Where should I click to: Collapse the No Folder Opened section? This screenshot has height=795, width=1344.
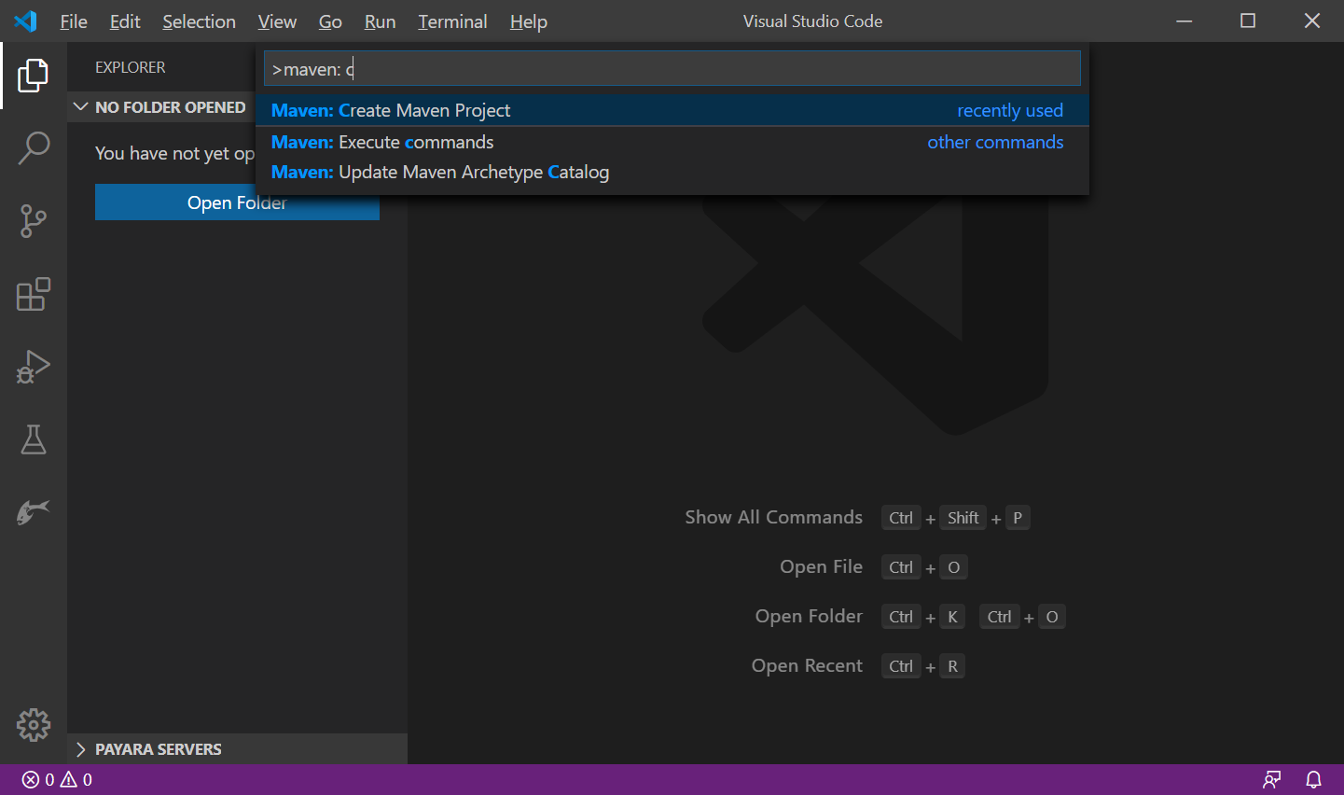[x=160, y=107]
